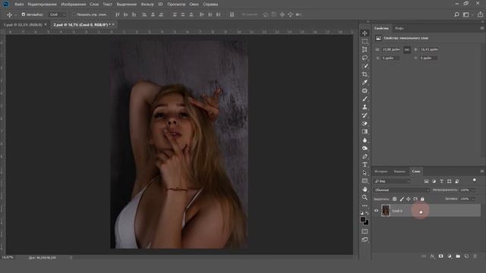Open the layer filter Вид dropdown
The image size is (486, 273).
coord(392,181)
